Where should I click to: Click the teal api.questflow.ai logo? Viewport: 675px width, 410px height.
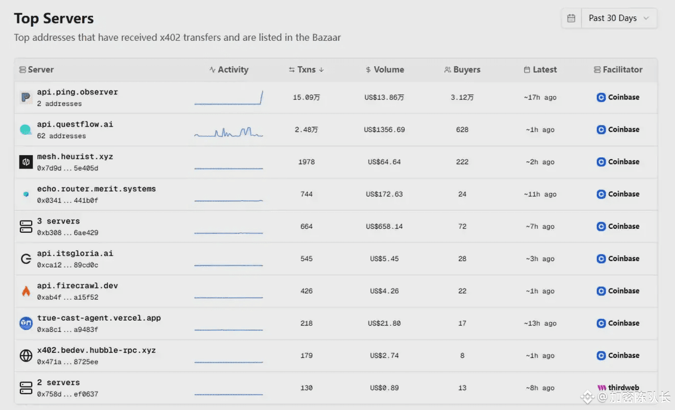tap(26, 130)
